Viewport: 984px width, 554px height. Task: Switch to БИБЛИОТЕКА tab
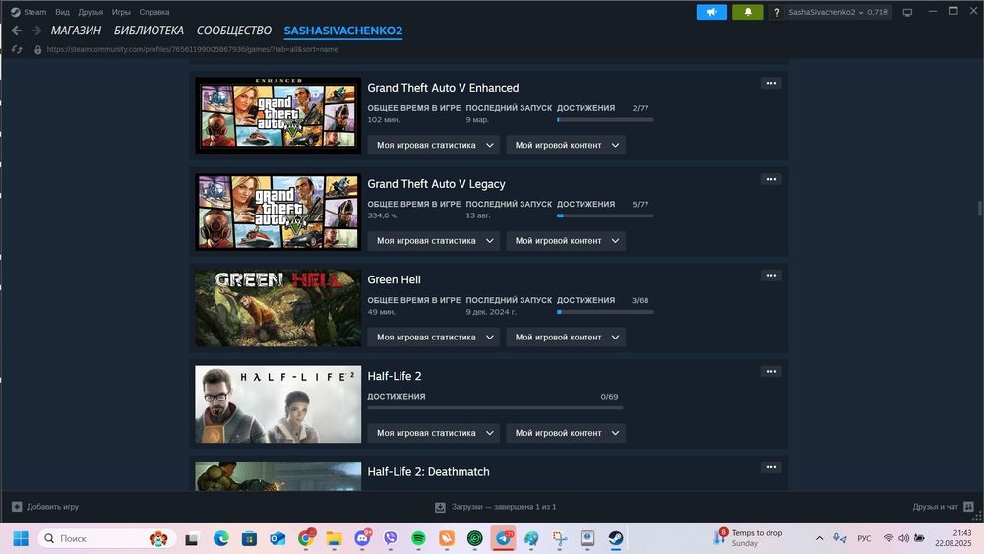coord(149,31)
